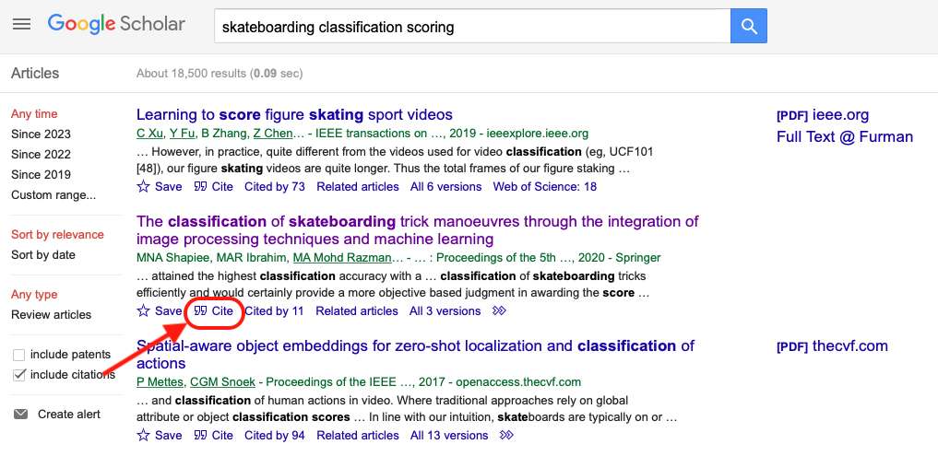
Task: Save the figure skating article with star
Action: pyautogui.click(x=160, y=187)
